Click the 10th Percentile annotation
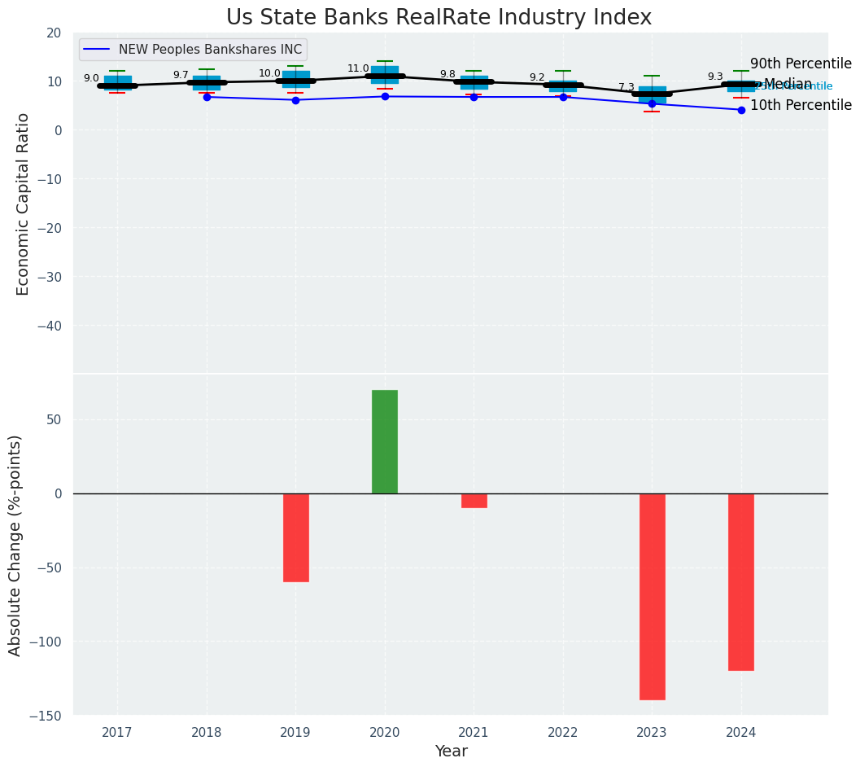Image resolution: width=860 pixels, height=767 pixels. (x=801, y=105)
